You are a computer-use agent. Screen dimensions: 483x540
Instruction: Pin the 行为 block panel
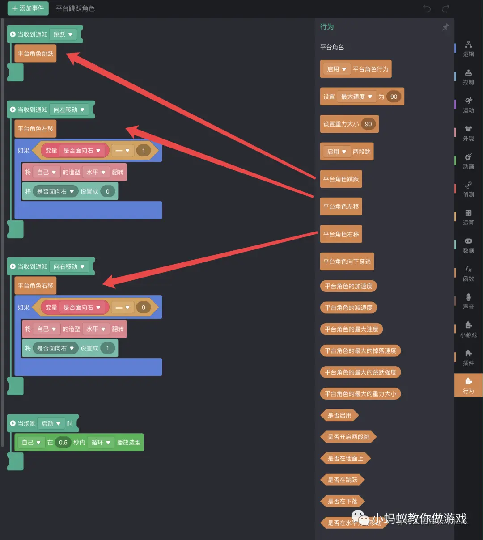[445, 27]
